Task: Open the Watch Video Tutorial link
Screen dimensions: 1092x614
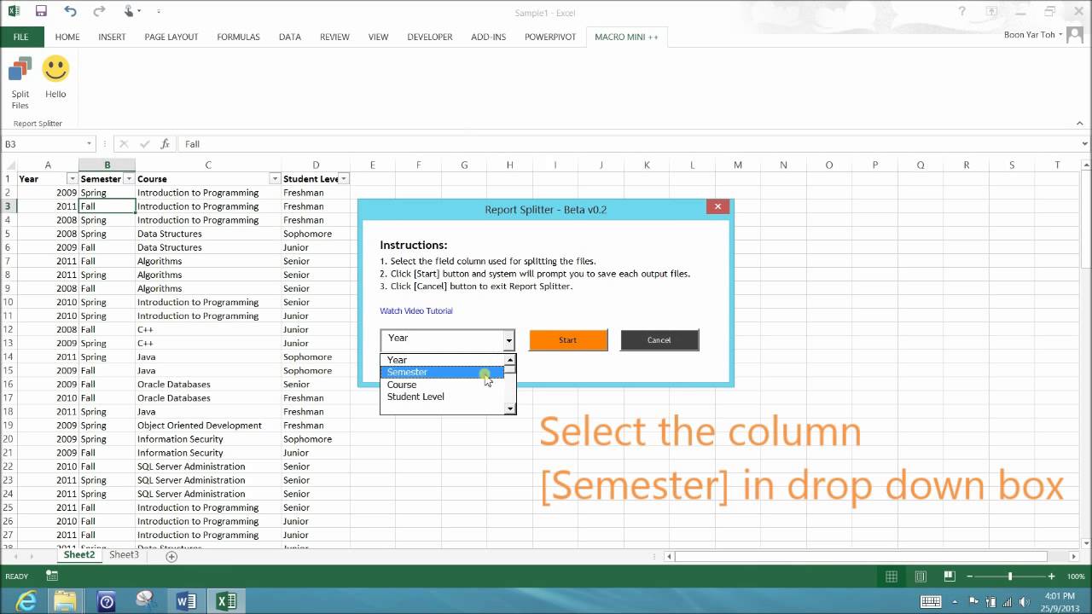Action: pos(416,310)
